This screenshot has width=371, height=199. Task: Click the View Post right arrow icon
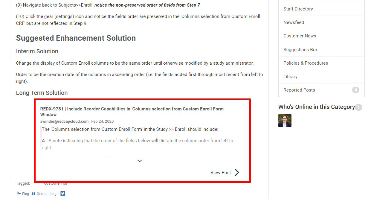coord(237,172)
